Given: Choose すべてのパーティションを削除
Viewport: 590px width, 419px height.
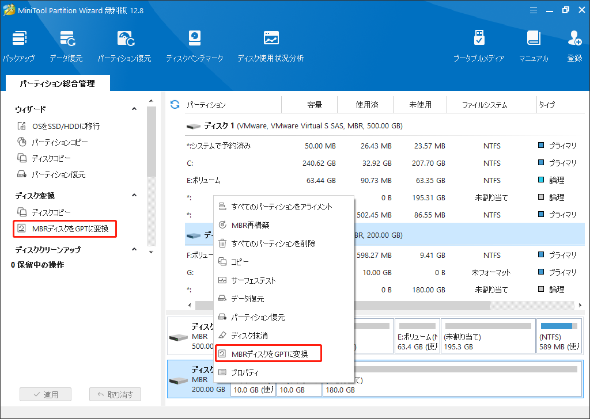Looking at the screenshot, I should pos(283,243).
